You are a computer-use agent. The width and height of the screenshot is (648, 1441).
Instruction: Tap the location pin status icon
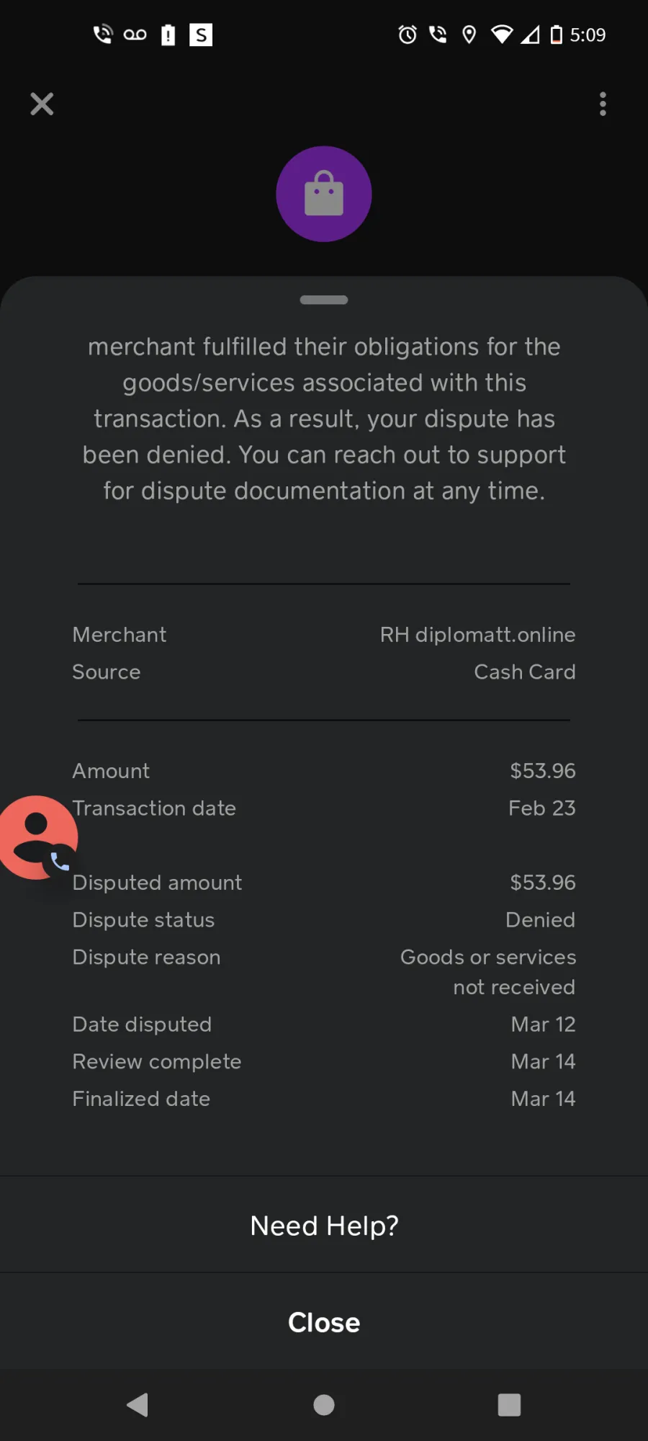point(469,35)
